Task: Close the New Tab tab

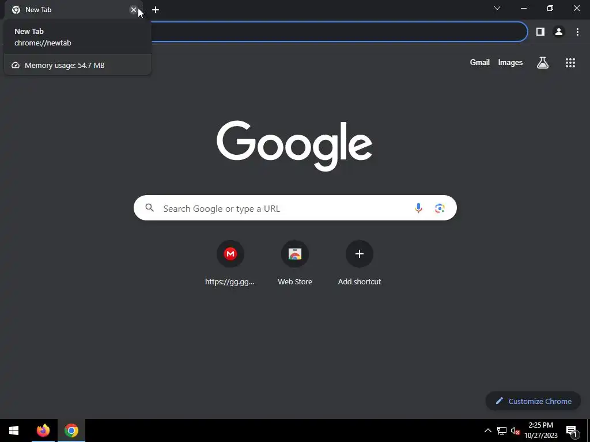Action: click(x=133, y=10)
